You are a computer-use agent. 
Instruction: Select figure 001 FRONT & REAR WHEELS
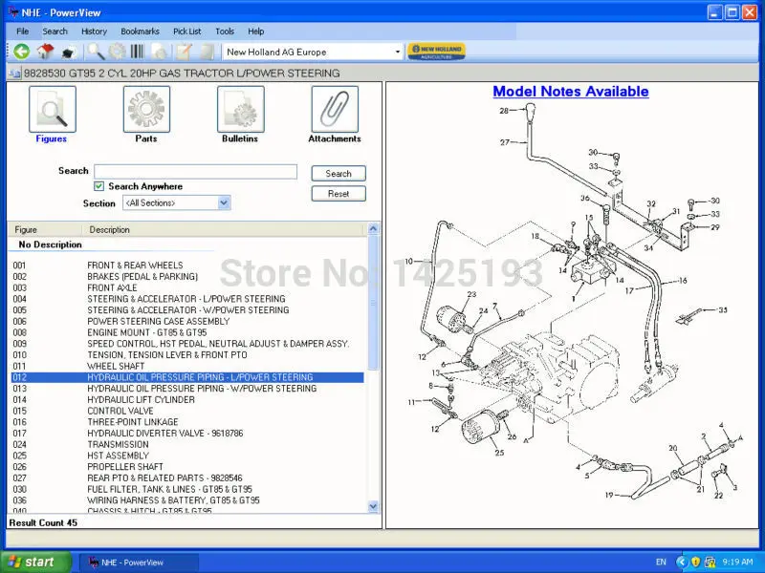187,265
